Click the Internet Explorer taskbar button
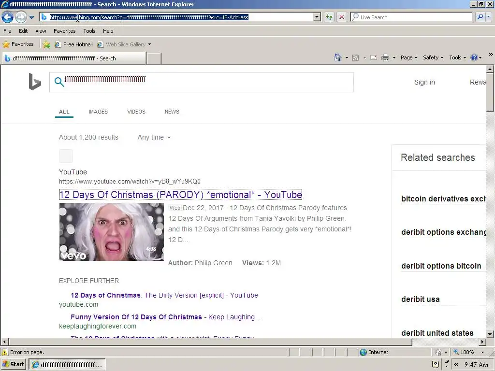Viewport: 495px width, 371px height. [67, 365]
